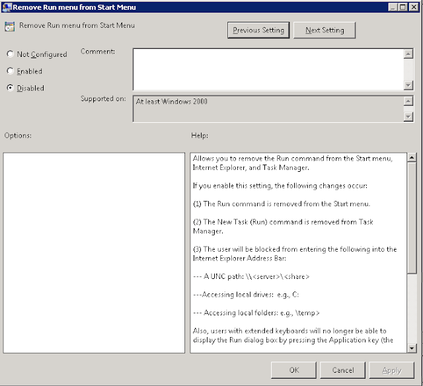This screenshot has width=423, height=386.
Task: Minimize the policy dialog window
Action: click(393, 7)
